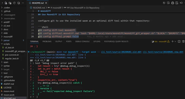Click the underlined moondiff link in terminal command
Screen dimensions: 185x99
73,52
